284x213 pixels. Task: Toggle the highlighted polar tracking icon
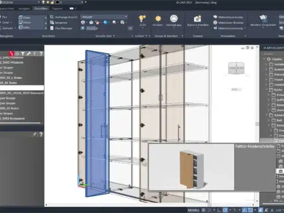[225, 210]
